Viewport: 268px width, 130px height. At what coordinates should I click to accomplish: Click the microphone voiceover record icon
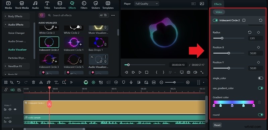(131, 82)
